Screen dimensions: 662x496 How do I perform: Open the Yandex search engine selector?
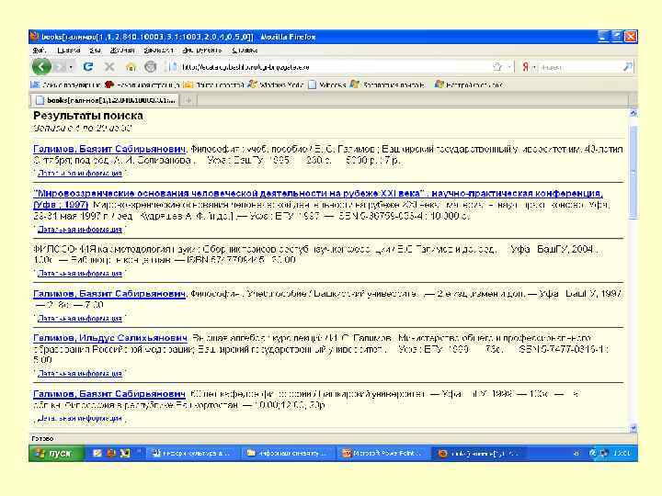pyautogui.click(x=529, y=67)
